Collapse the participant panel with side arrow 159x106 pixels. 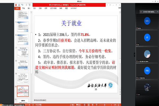pyautogui.click(x=134, y=54)
